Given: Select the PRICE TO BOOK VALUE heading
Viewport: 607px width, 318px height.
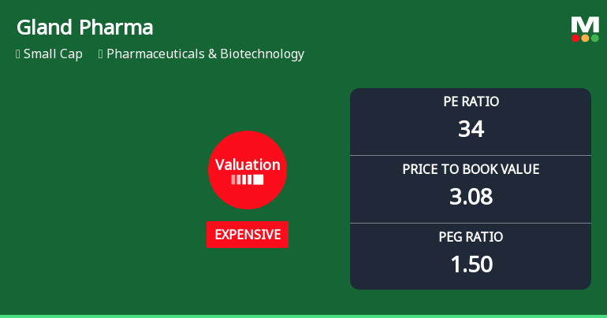Looking at the screenshot, I should 471,169.
